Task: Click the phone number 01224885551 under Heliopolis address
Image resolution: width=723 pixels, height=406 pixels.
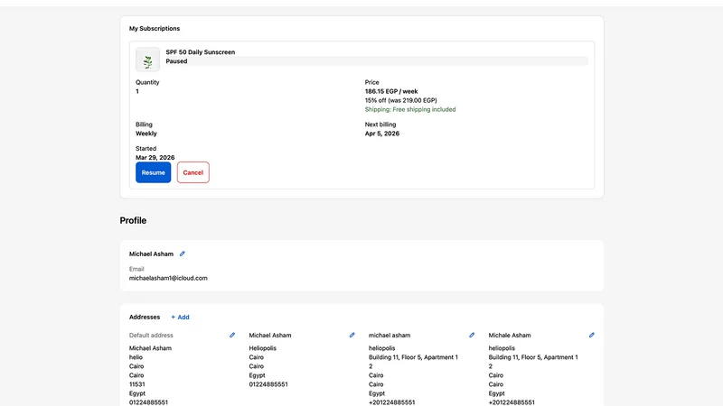Action: (x=268, y=384)
